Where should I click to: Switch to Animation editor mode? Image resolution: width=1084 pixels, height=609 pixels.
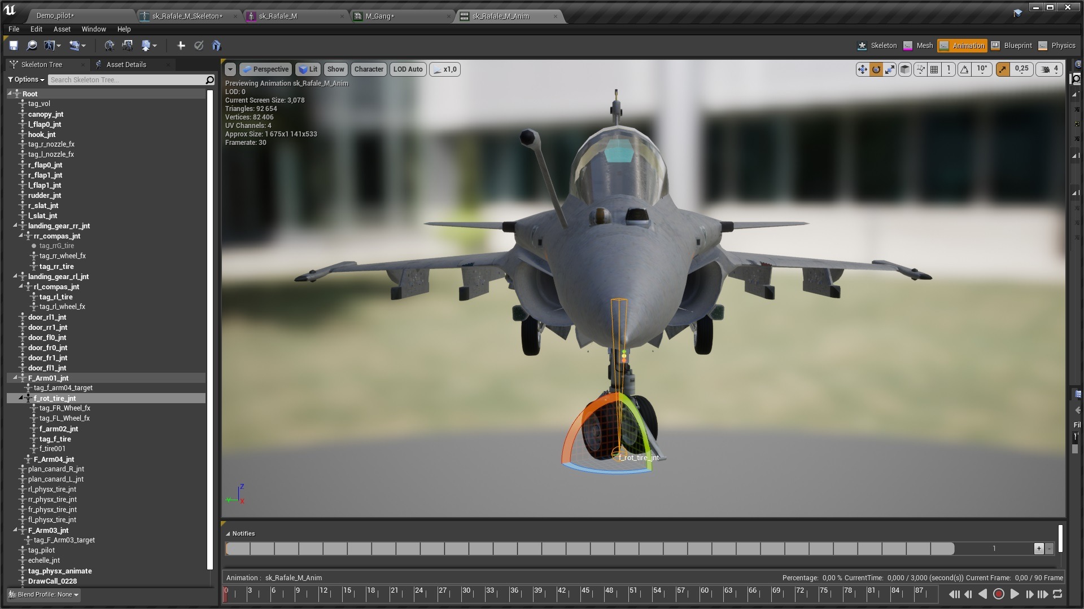pos(962,46)
